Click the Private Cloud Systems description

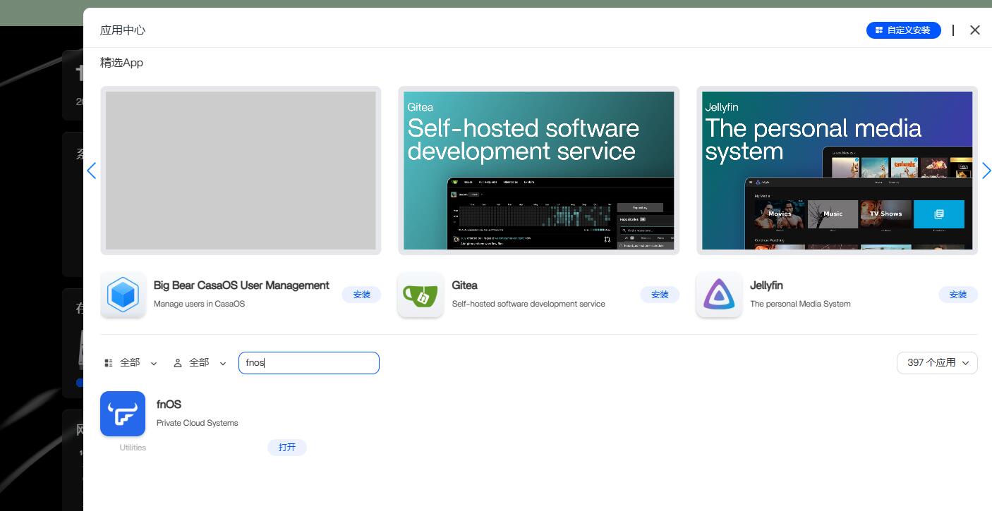click(x=197, y=423)
